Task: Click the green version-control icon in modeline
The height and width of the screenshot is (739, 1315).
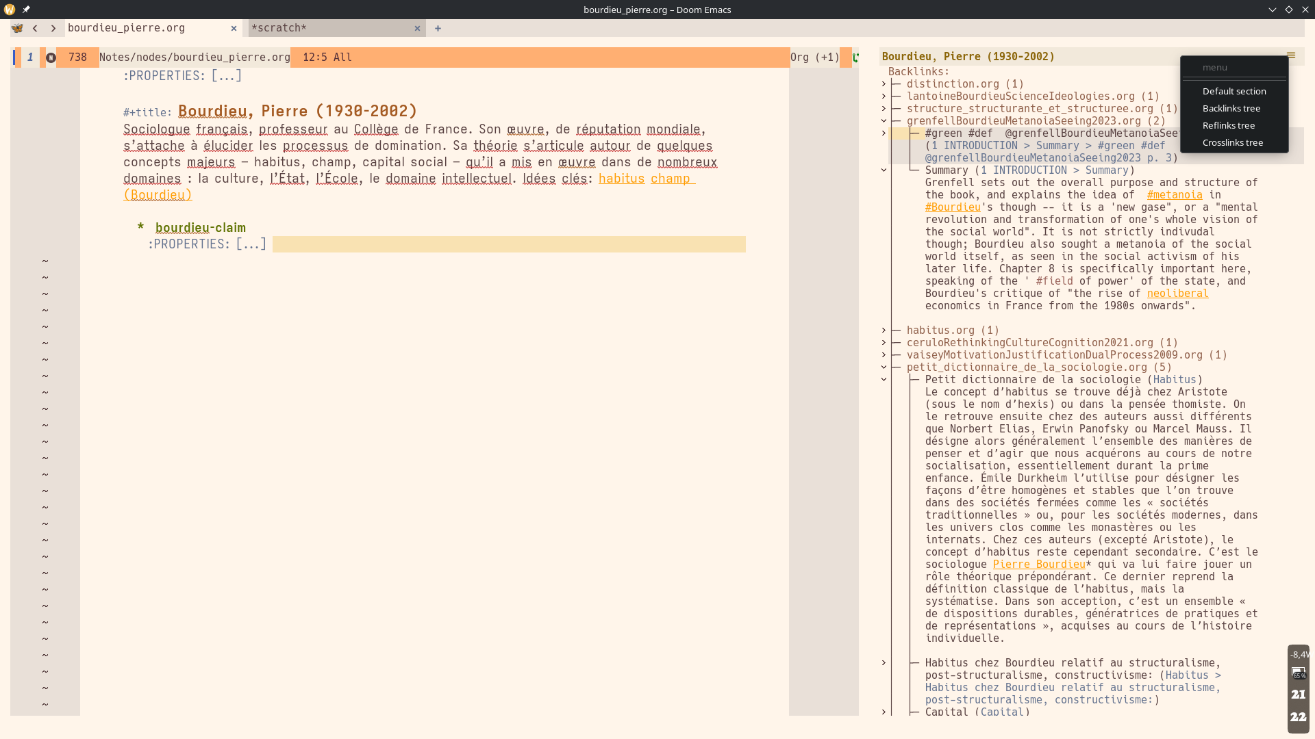Action: tap(855, 57)
